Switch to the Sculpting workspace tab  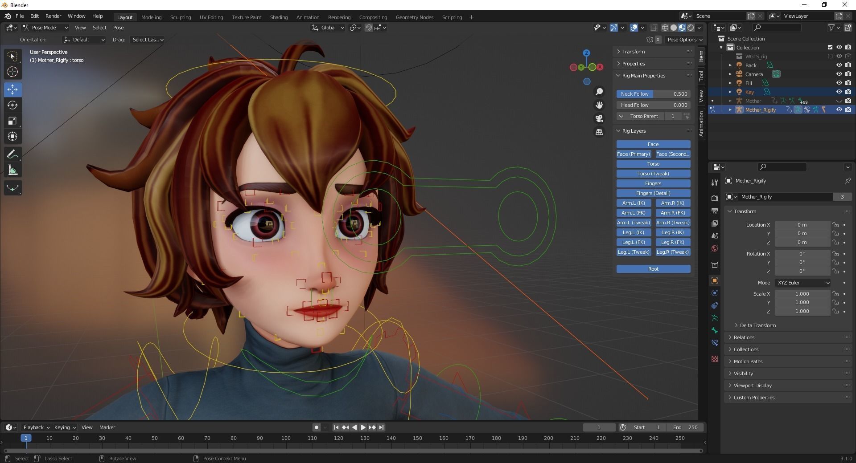(x=180, y=17)
